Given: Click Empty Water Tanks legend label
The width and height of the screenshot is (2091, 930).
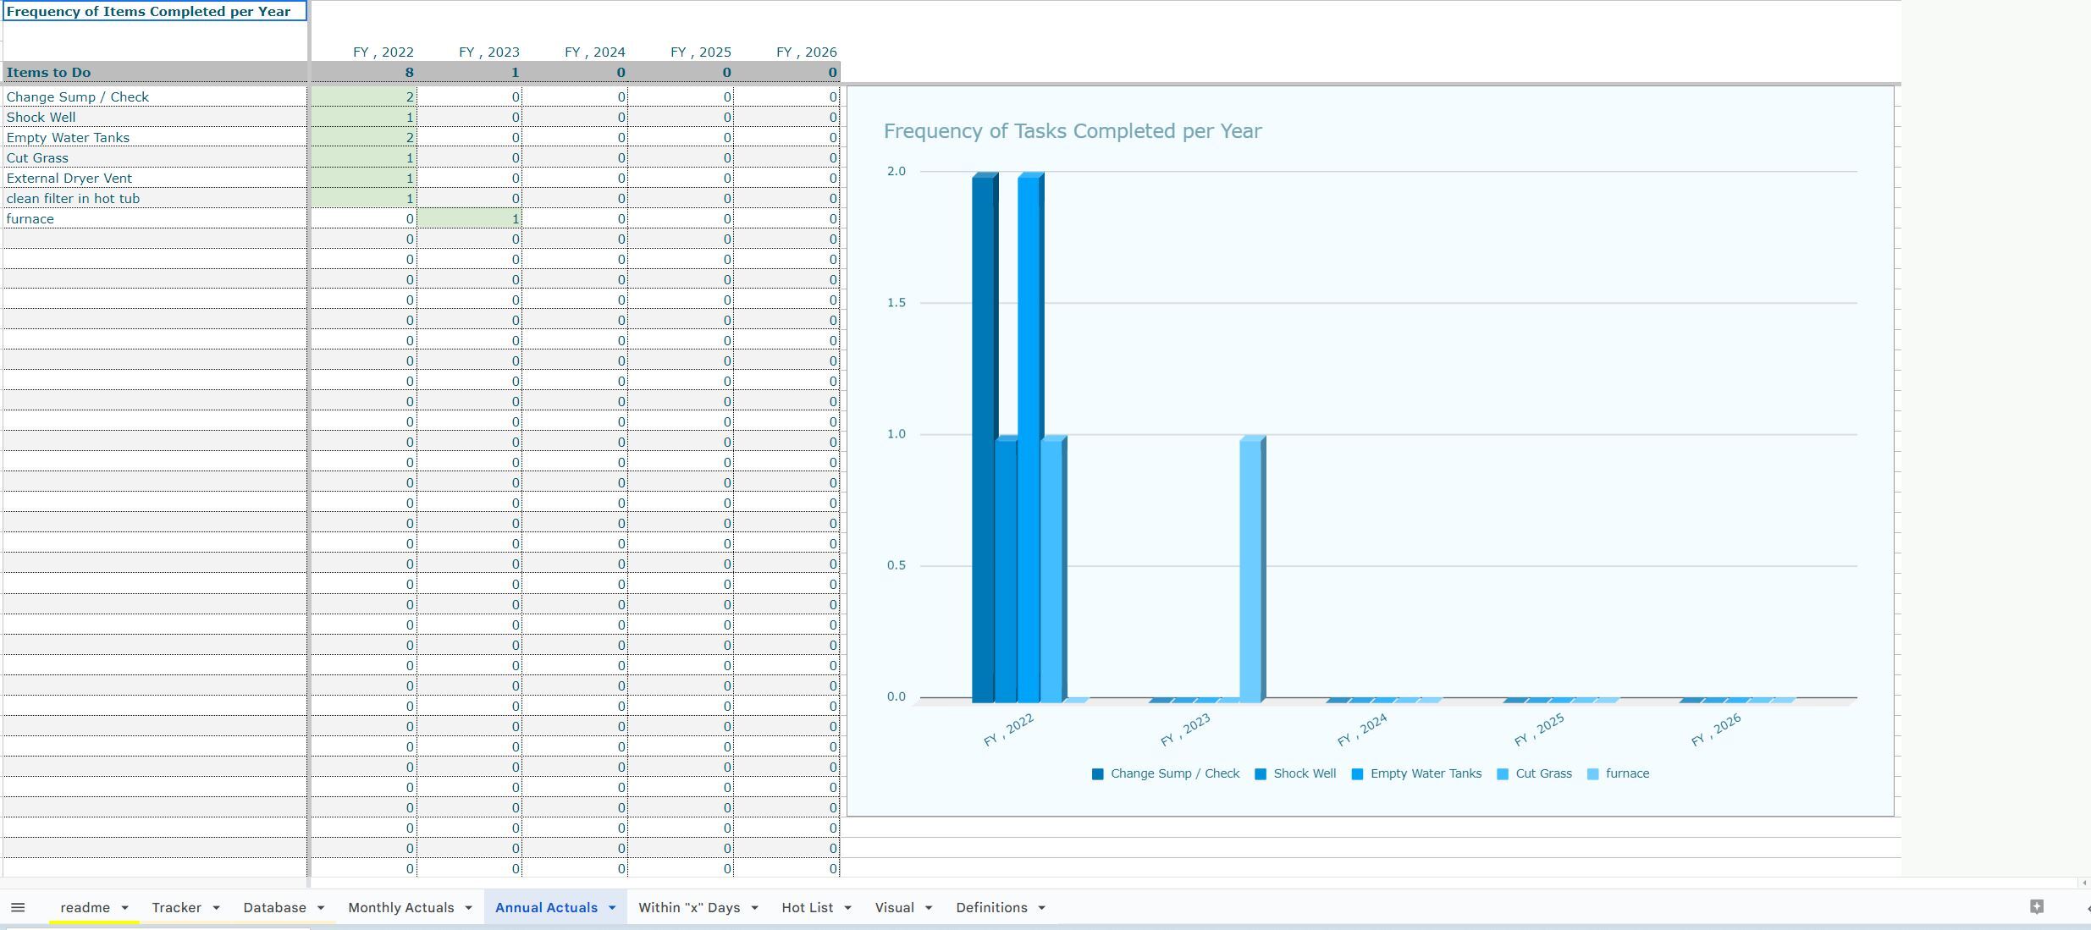Looking at the screenshot, I should click(1426, 773).
